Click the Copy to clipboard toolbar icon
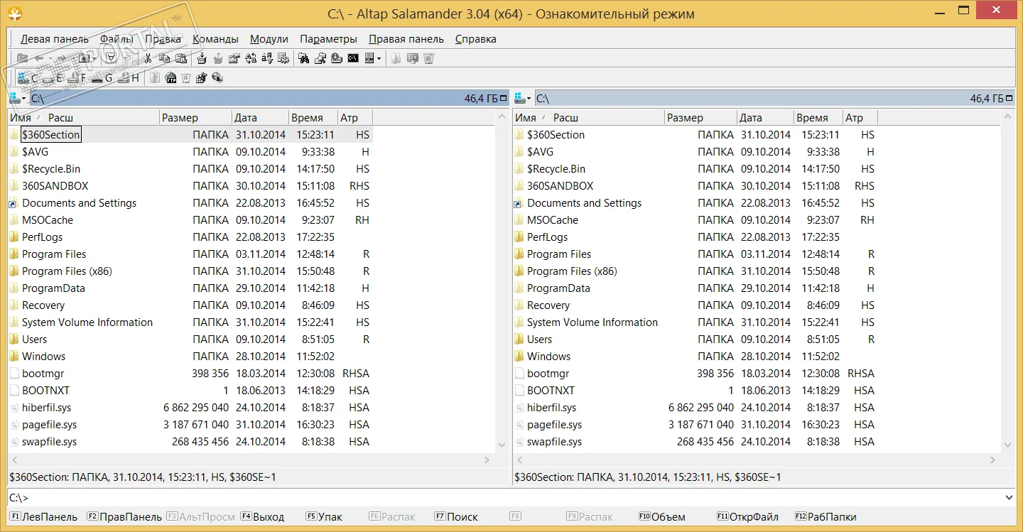The width and height of the screenshot is (1023, 532). [x=164, y=58]
